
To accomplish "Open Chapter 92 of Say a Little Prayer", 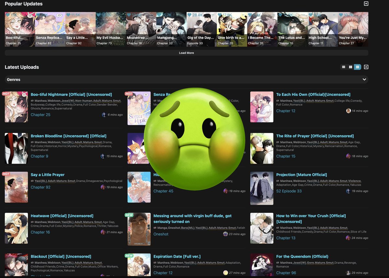I will click(x=41, y=187).
